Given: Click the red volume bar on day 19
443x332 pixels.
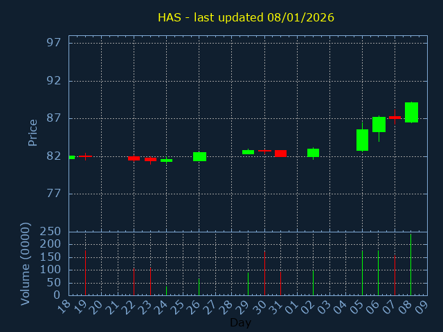Looking at the screenshot, I should [x=85, y=273].
